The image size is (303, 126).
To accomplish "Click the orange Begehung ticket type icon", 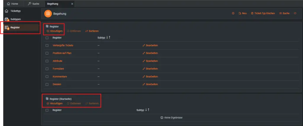I will pyautogui.click(x=48, y=14).
